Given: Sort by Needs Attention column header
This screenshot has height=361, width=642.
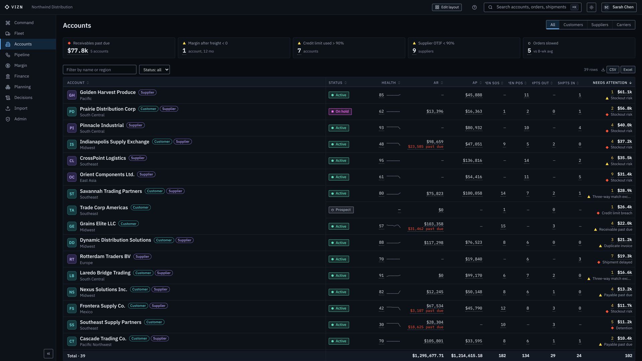Looking at the screenshot, I should 612,83.
